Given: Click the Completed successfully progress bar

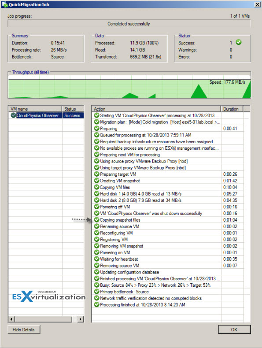Looking at the screenshot, I should pos(129,23).
